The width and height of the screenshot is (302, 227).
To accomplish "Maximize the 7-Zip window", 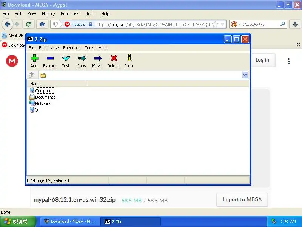I will (236, 39).
